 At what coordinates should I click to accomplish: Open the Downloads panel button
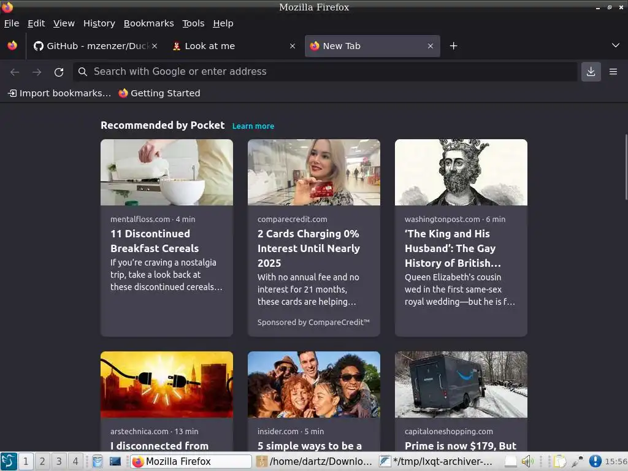(x=591, y=72)
